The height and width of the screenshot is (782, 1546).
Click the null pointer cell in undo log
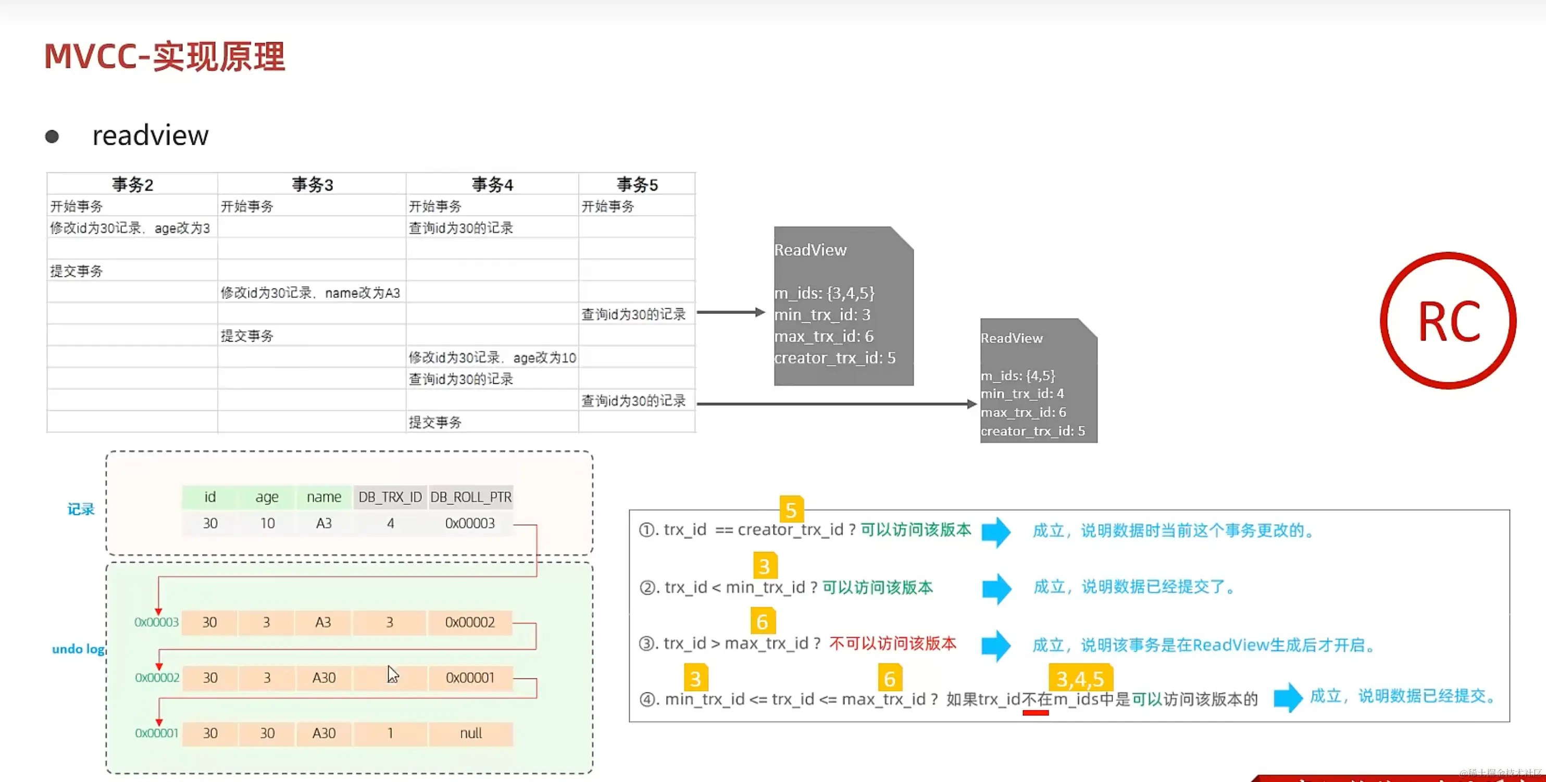tap(470, 734)
